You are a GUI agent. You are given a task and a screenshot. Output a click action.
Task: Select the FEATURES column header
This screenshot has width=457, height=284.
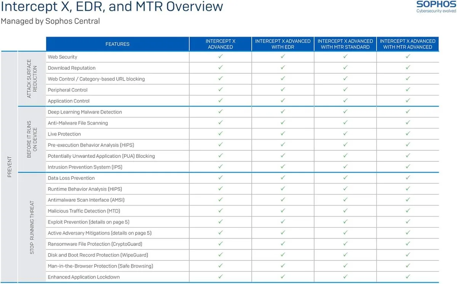(117, 44)
